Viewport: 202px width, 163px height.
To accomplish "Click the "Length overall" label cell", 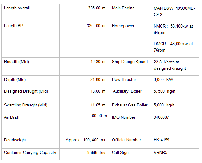I will click(17, 8).
